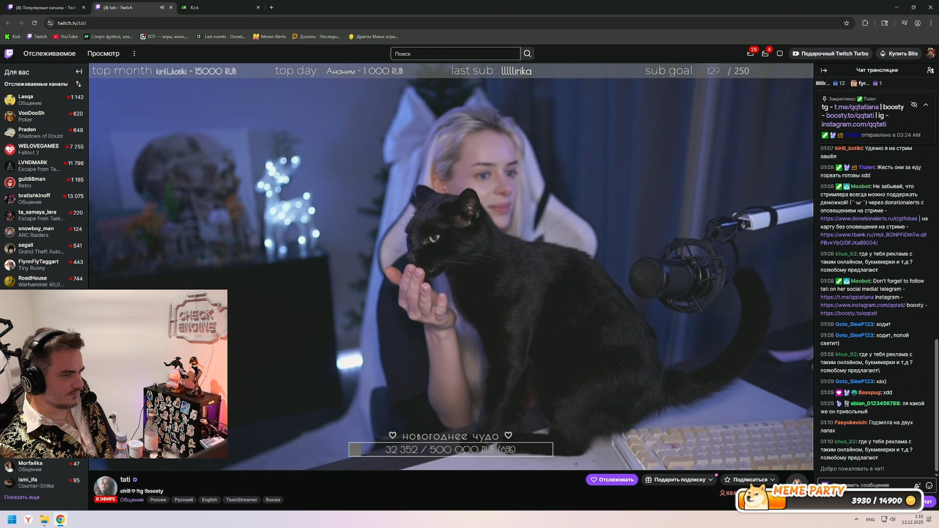
Task: Open the chat community users icon
Action: (930, 70)
